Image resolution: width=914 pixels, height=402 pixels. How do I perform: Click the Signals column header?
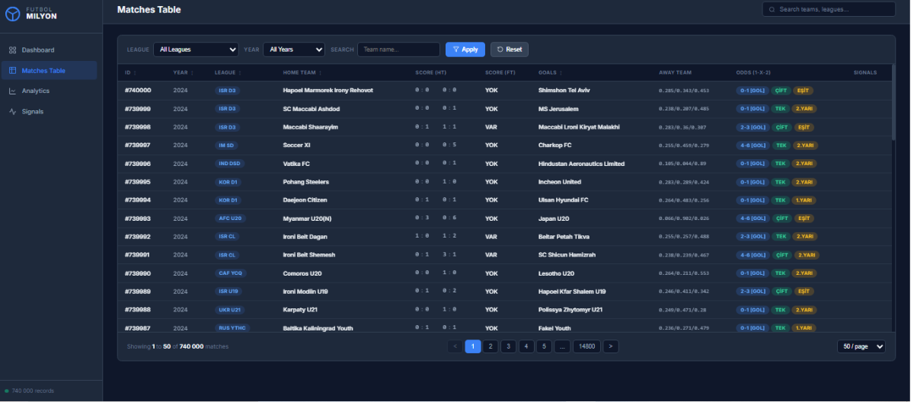[865, 73]
